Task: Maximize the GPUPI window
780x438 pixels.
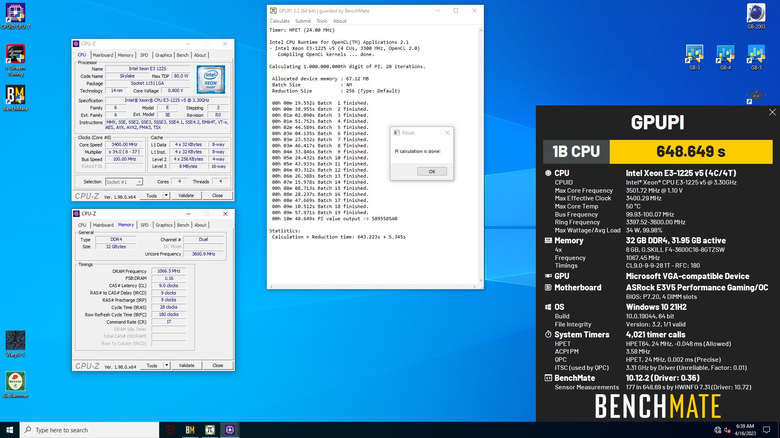Action: pos(456,11)
